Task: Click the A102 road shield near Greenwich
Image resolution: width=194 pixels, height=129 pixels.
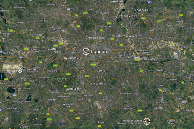Action: pyautogui.click(x=137, y=60)
